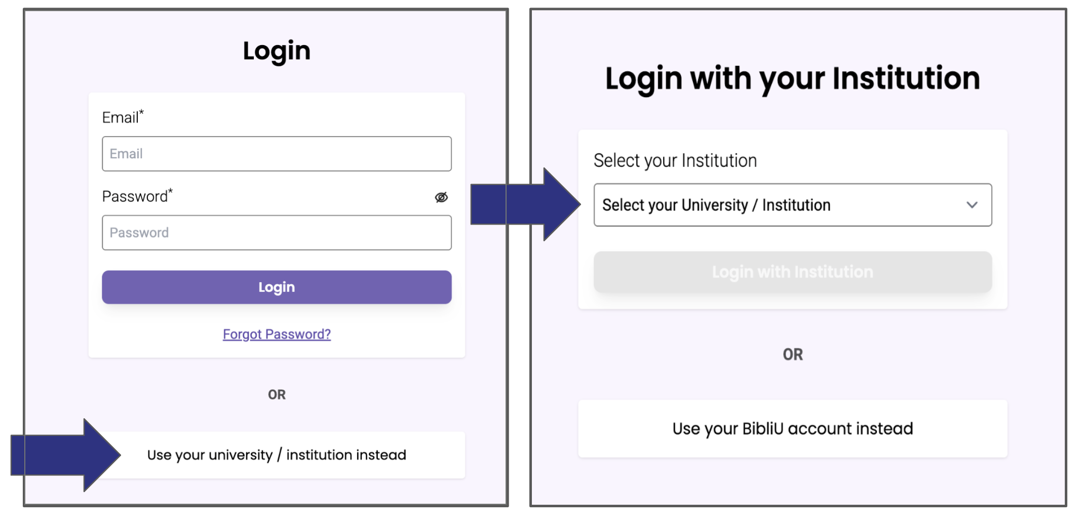Click the blue arrow pointing to institution dropdown
This screenshot has height=527, width=1081.
tap(525, 204)
